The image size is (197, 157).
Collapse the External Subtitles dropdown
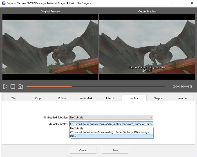point(151,124)
